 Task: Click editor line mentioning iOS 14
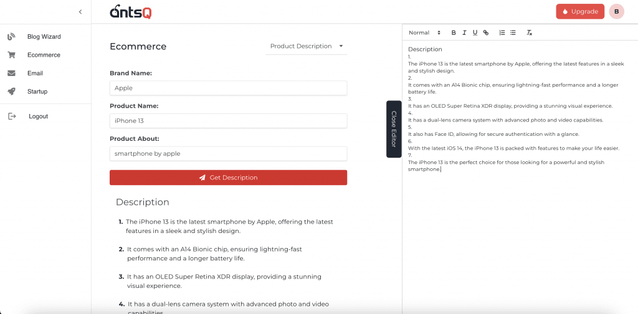tap(513, 148)
